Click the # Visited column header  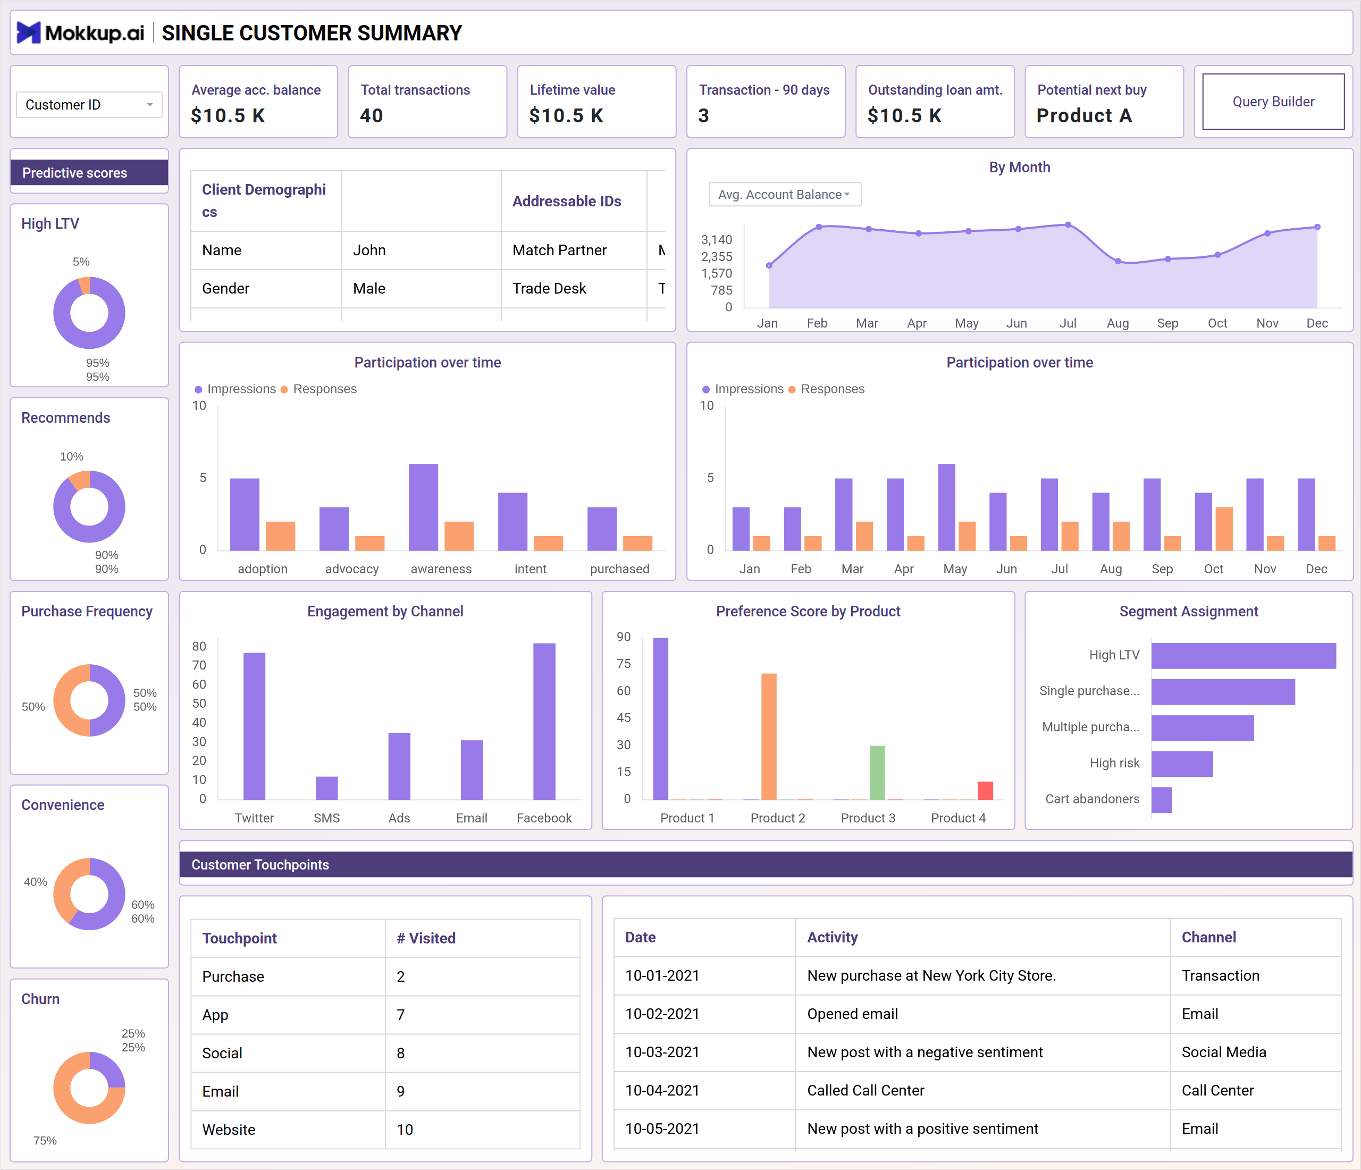tap(483, 938)
